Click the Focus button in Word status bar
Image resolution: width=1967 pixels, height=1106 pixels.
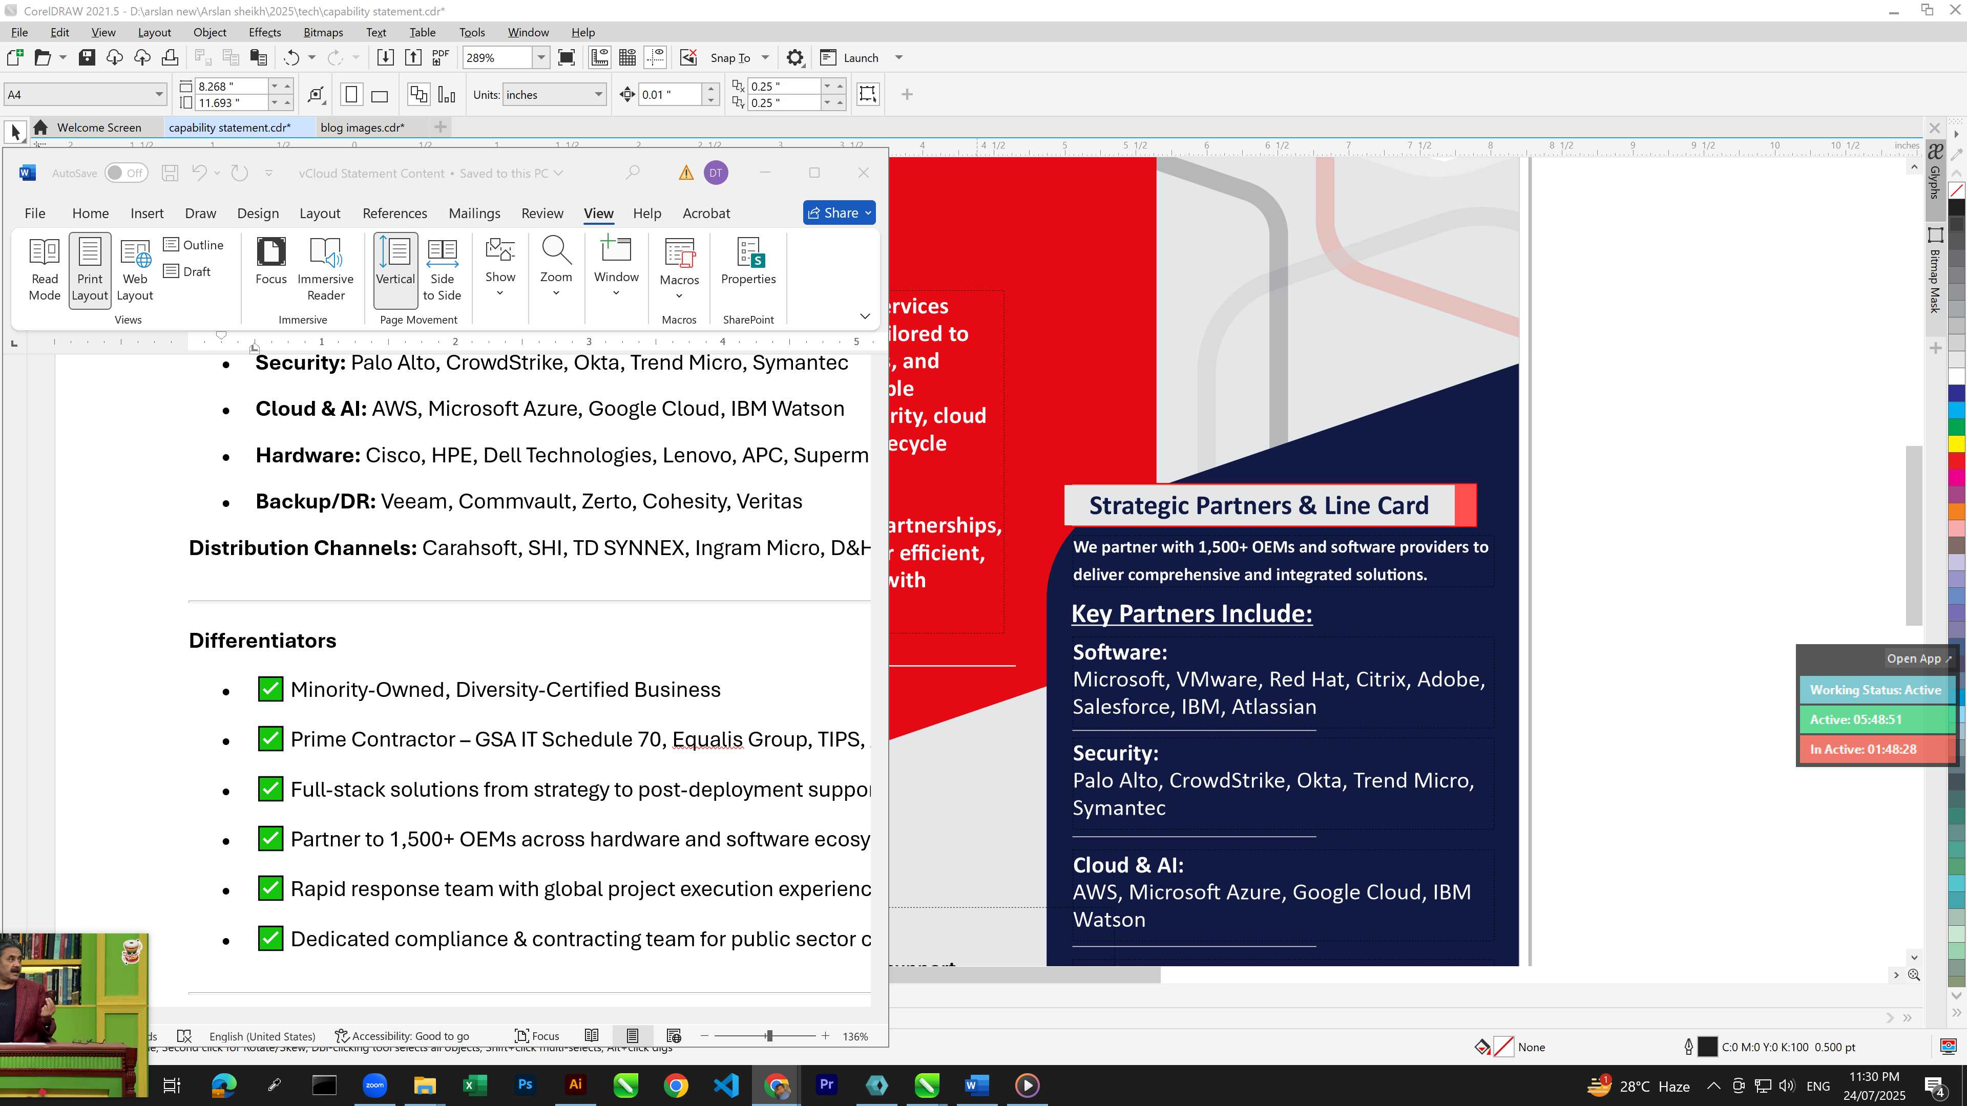[x=537, y=1036]
